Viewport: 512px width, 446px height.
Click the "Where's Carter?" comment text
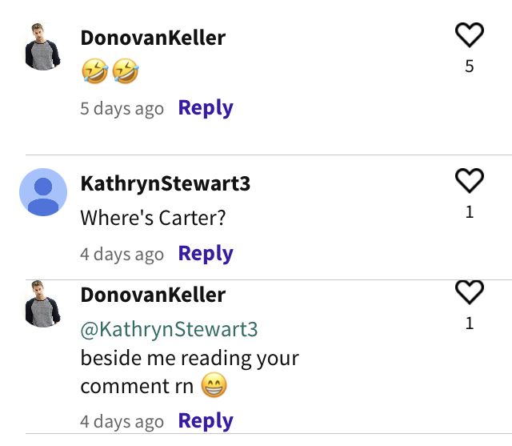(153, 218)
